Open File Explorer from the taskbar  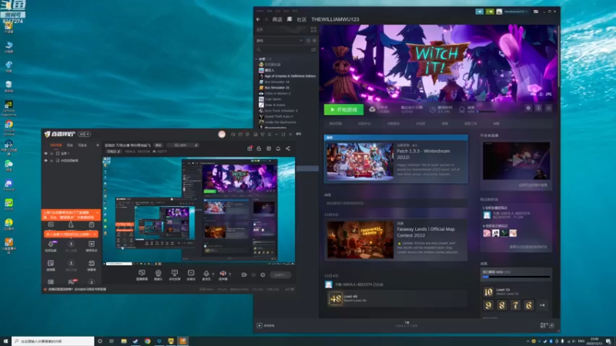click(123, 341)
